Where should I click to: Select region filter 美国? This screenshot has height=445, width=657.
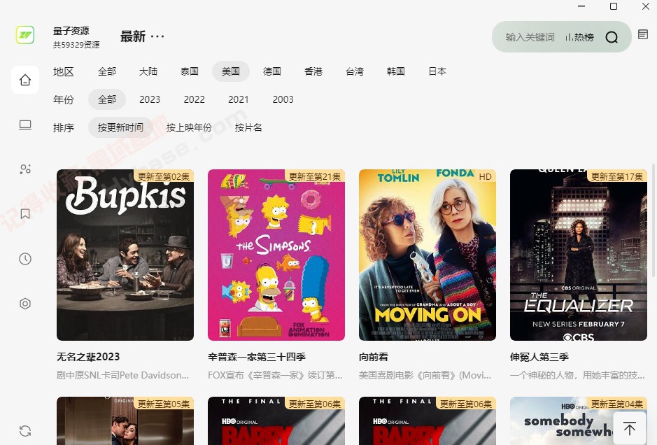[x=231, y=71]
